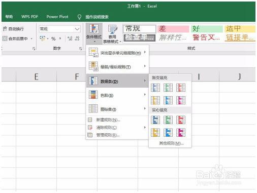257x193 pixels.
Task: Click the comma style button
Action: click(60, 38)
